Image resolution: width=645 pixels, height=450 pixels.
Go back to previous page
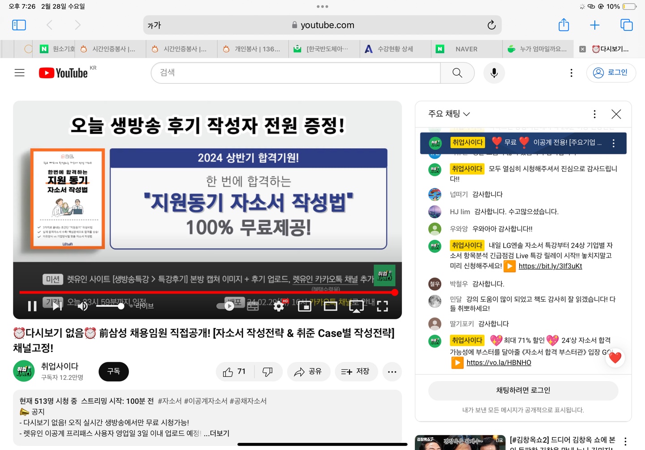(50, 25)
